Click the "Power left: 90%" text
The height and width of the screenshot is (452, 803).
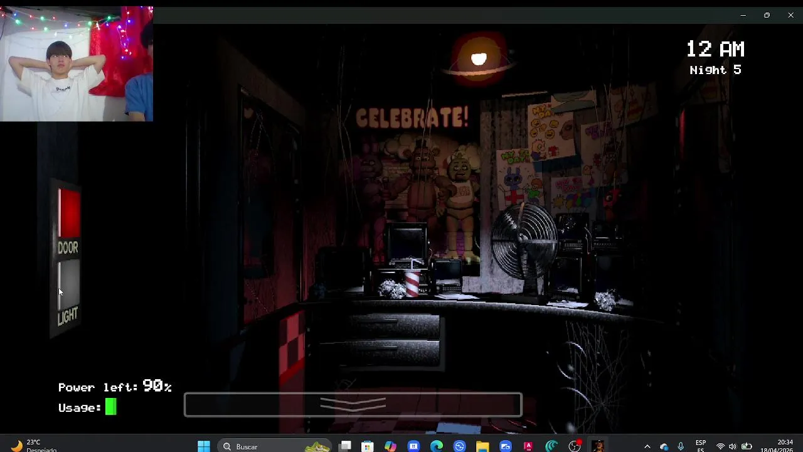point(115,386)
